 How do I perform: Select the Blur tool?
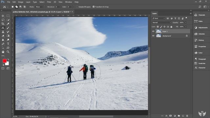click(x=3, y=40)
